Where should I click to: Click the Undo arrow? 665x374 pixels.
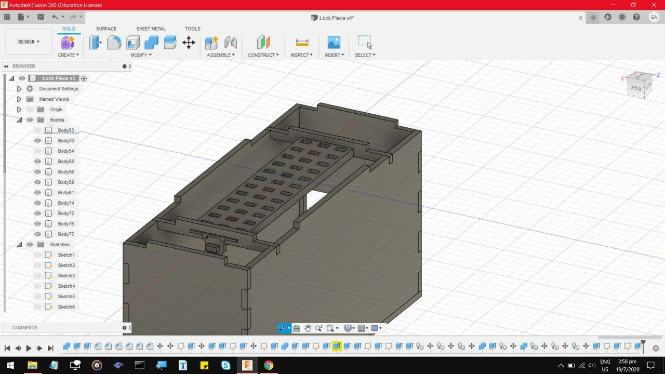click(55, 17)
